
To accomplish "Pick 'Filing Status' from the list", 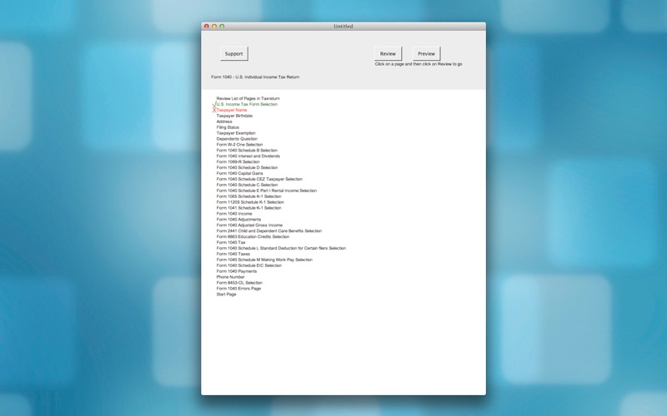I will click(228, 127).
